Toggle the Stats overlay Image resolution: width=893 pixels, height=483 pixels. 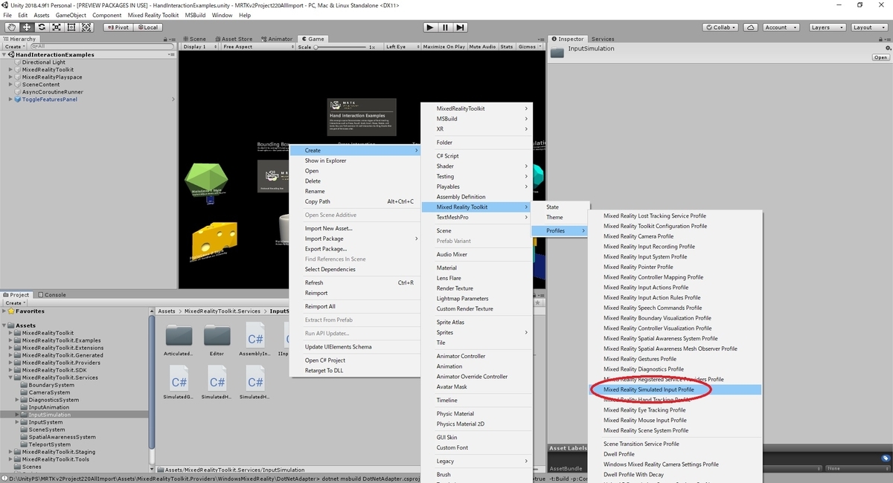pos(507,47)
